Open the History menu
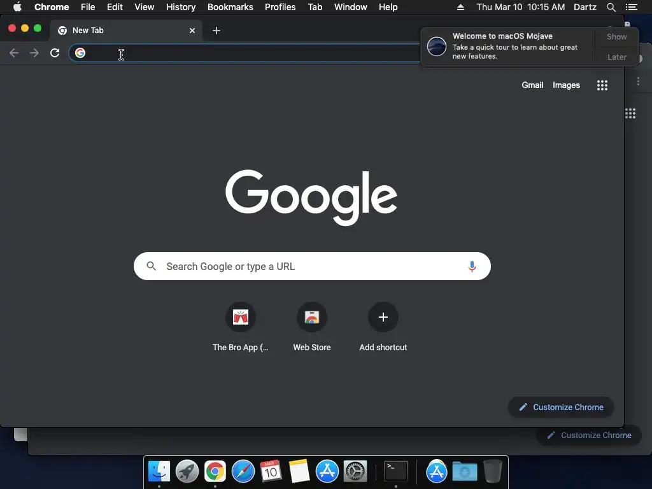The height and width of the screenshot is (489, 652). point(181,7)
